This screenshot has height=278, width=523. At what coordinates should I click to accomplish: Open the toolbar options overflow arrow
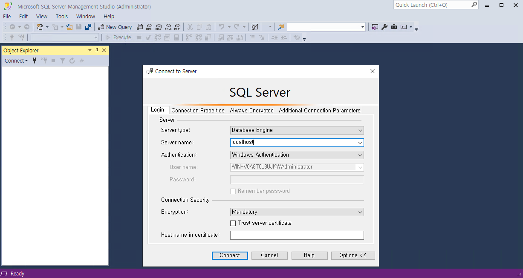(416, 29)
